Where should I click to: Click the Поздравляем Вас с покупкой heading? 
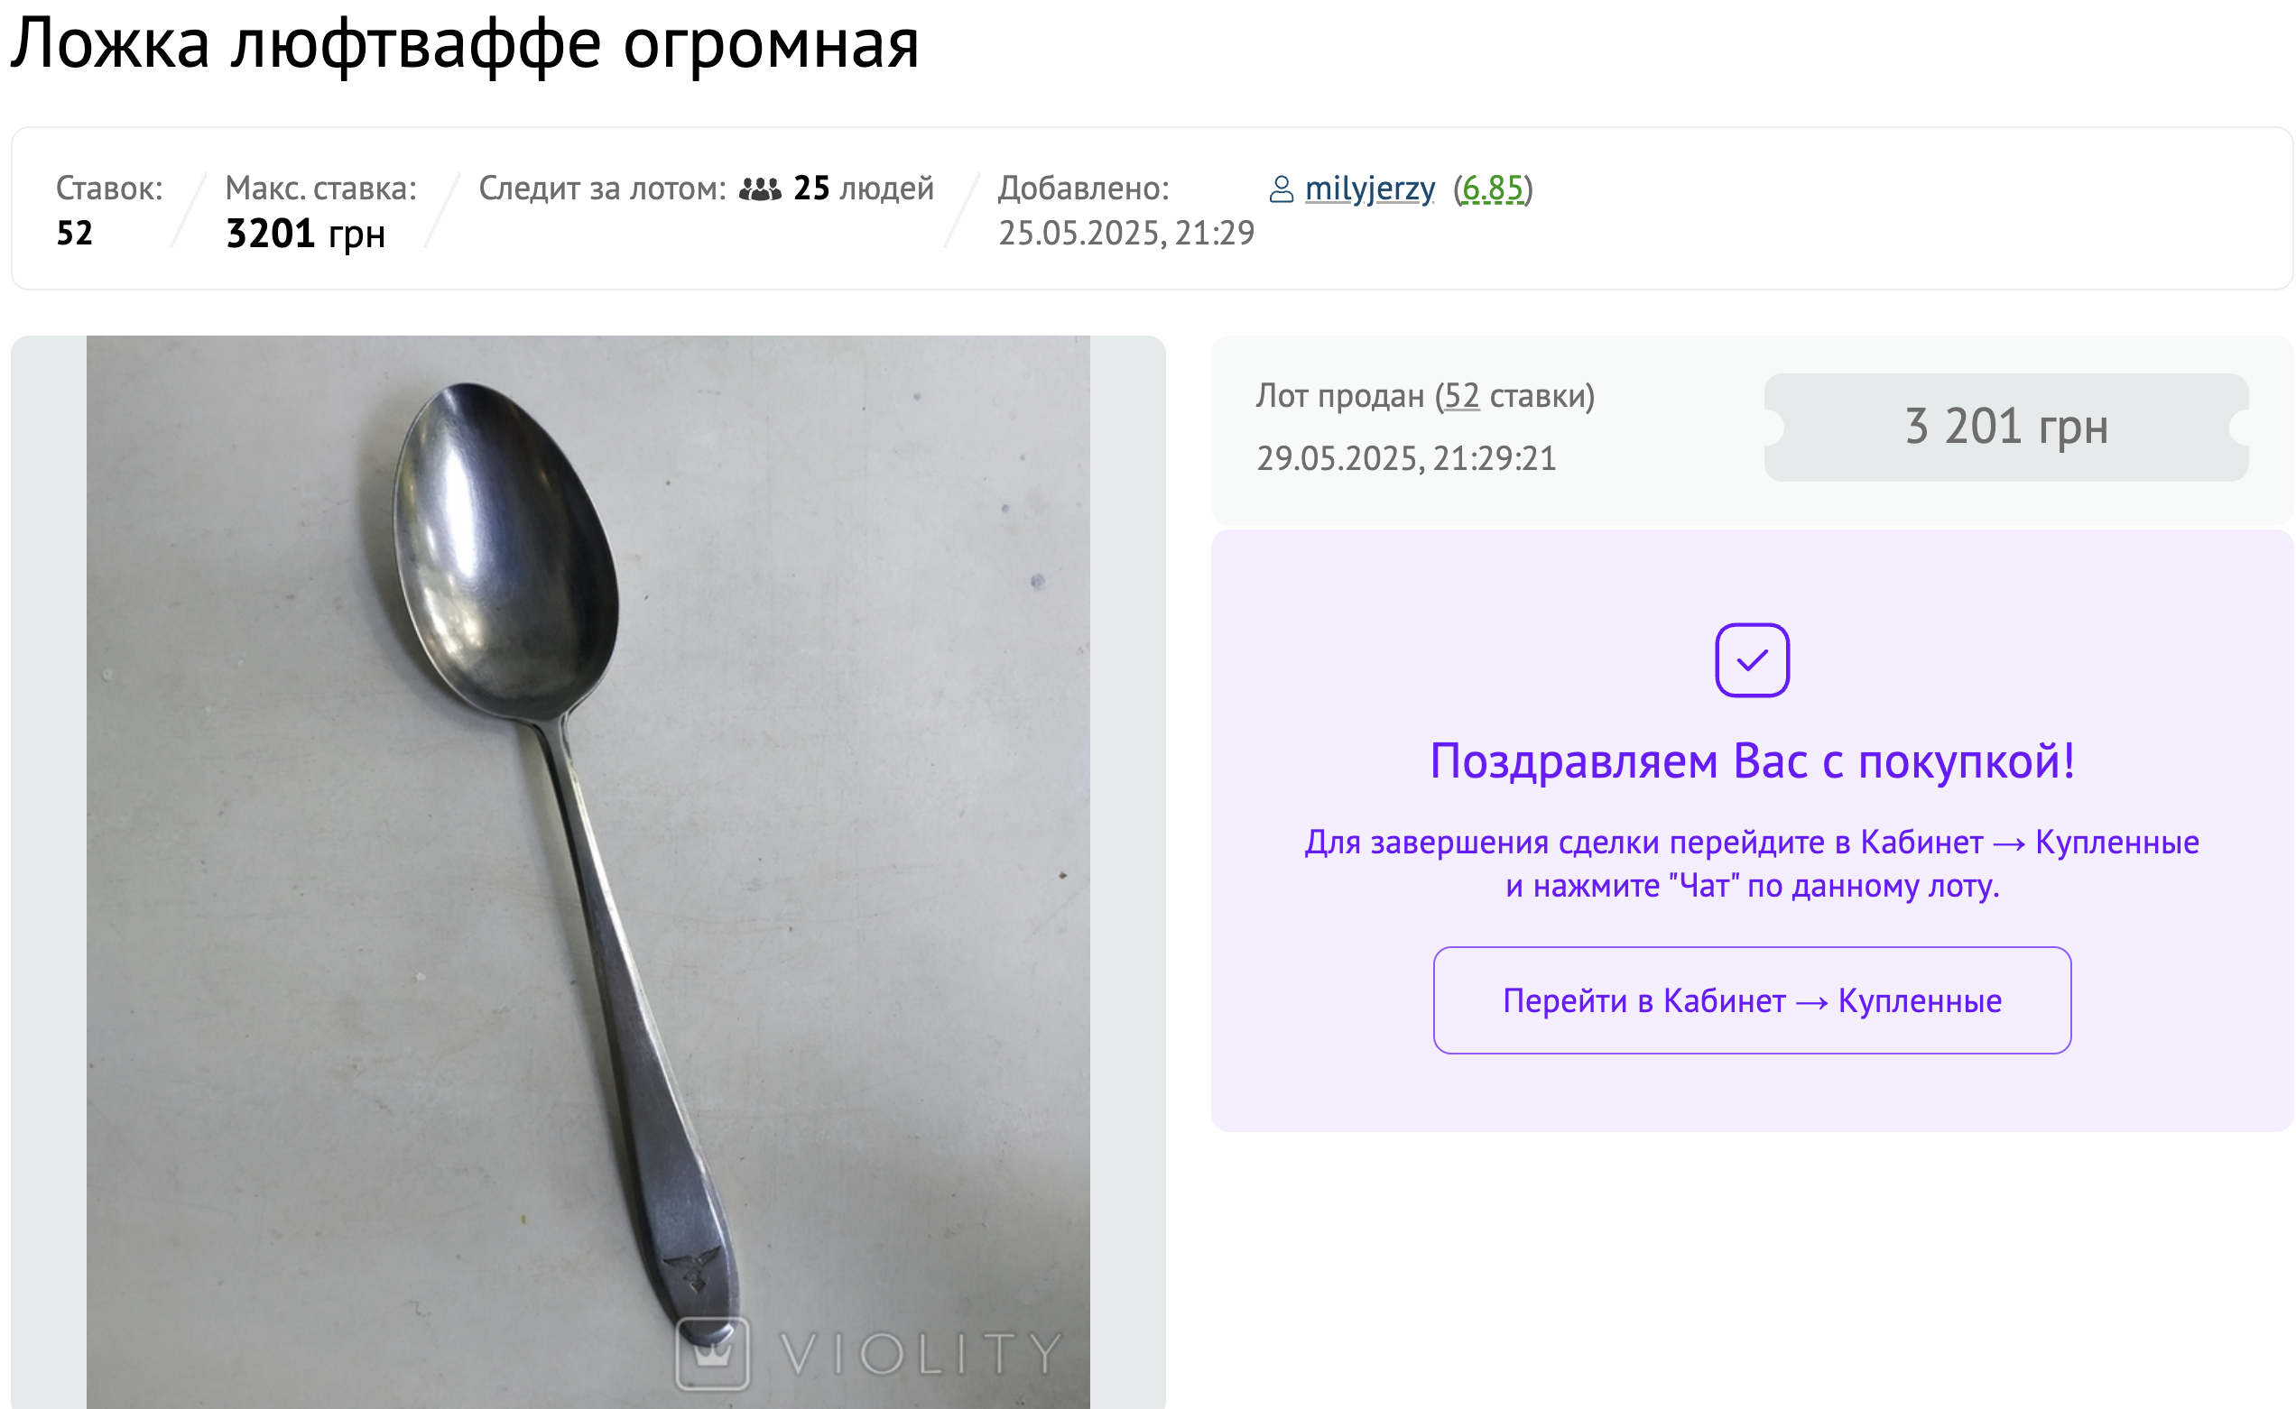click(x=1752, y=760)
